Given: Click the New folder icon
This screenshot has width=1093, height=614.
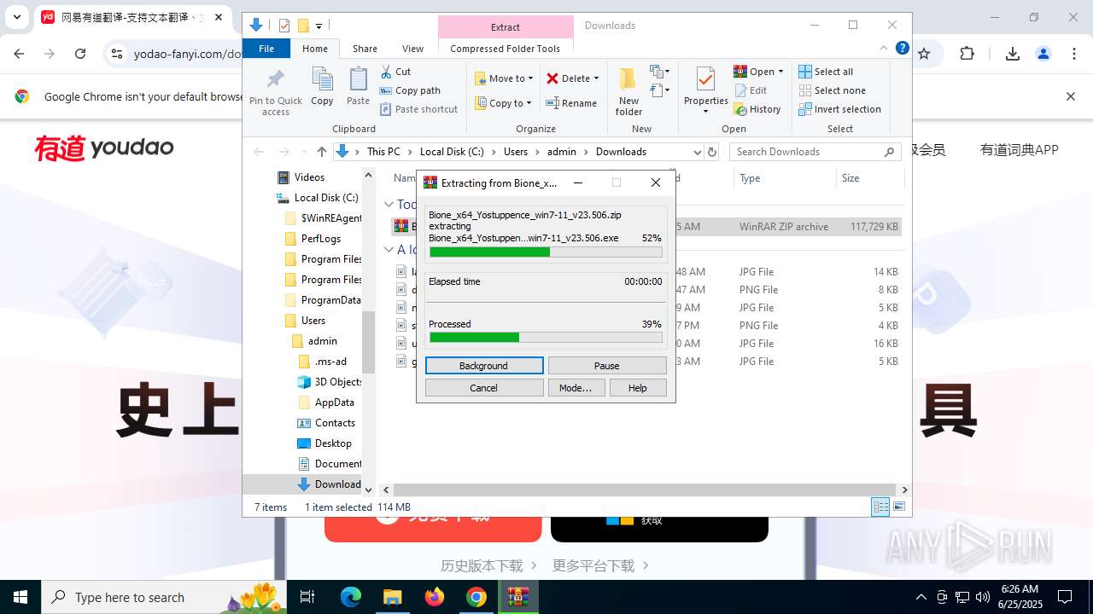Looking at the screenshot, I should click(628, 79).
